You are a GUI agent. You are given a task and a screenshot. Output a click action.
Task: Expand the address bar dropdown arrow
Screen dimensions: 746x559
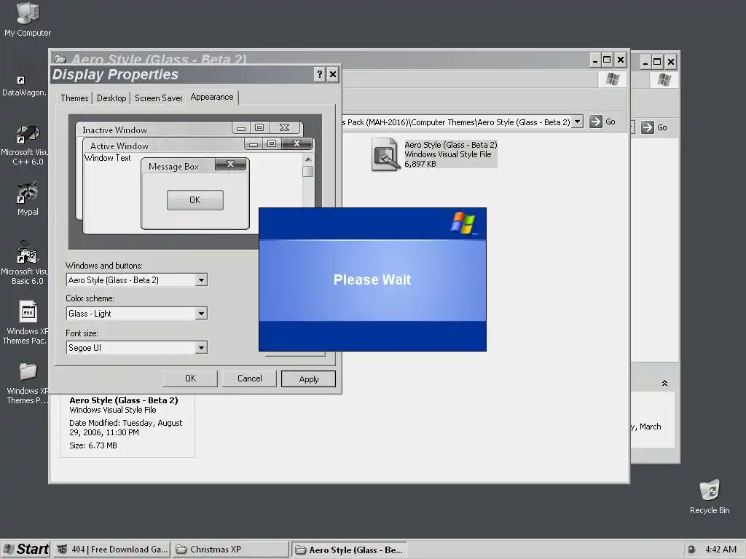[x=577, y=122]
